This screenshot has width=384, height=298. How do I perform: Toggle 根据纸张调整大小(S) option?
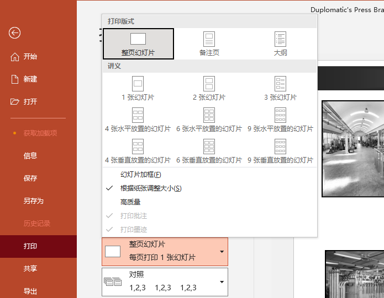pyautogui.click(x=209, y=188)
